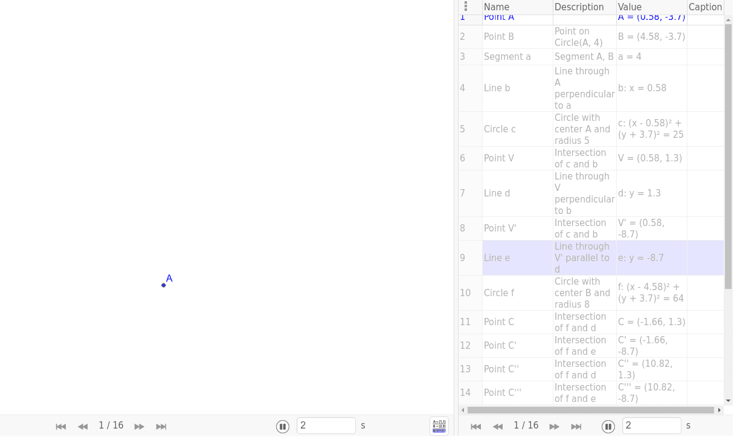The height and width of the screenshot is (437, 734).
Task: Click the right arrow of the horizontal scrollbar
Action: point(719,410)
